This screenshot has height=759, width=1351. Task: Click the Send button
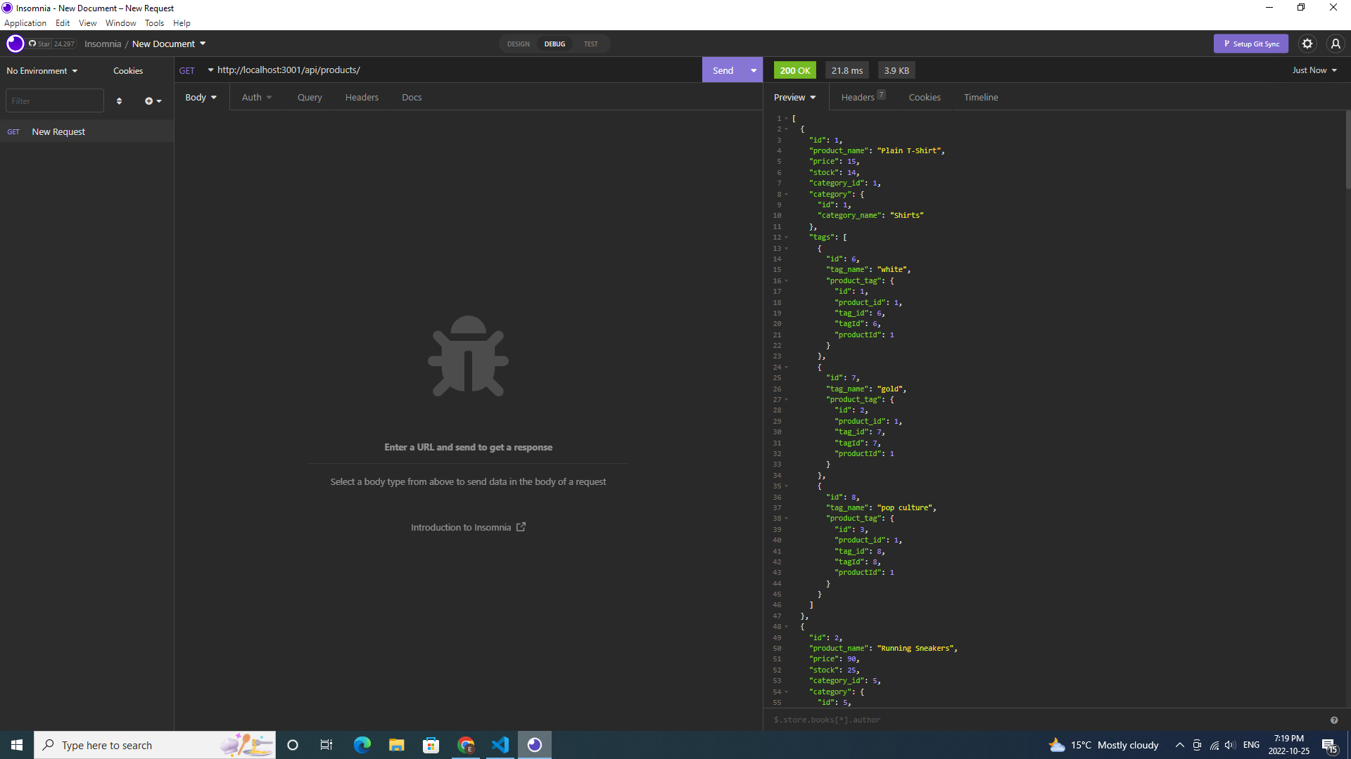tap(723, 70)
